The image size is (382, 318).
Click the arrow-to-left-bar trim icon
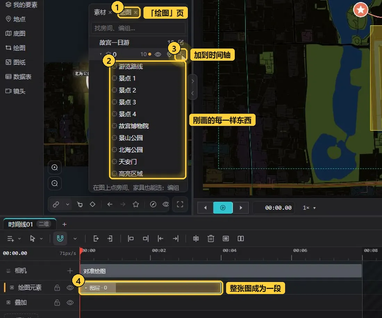160,239
